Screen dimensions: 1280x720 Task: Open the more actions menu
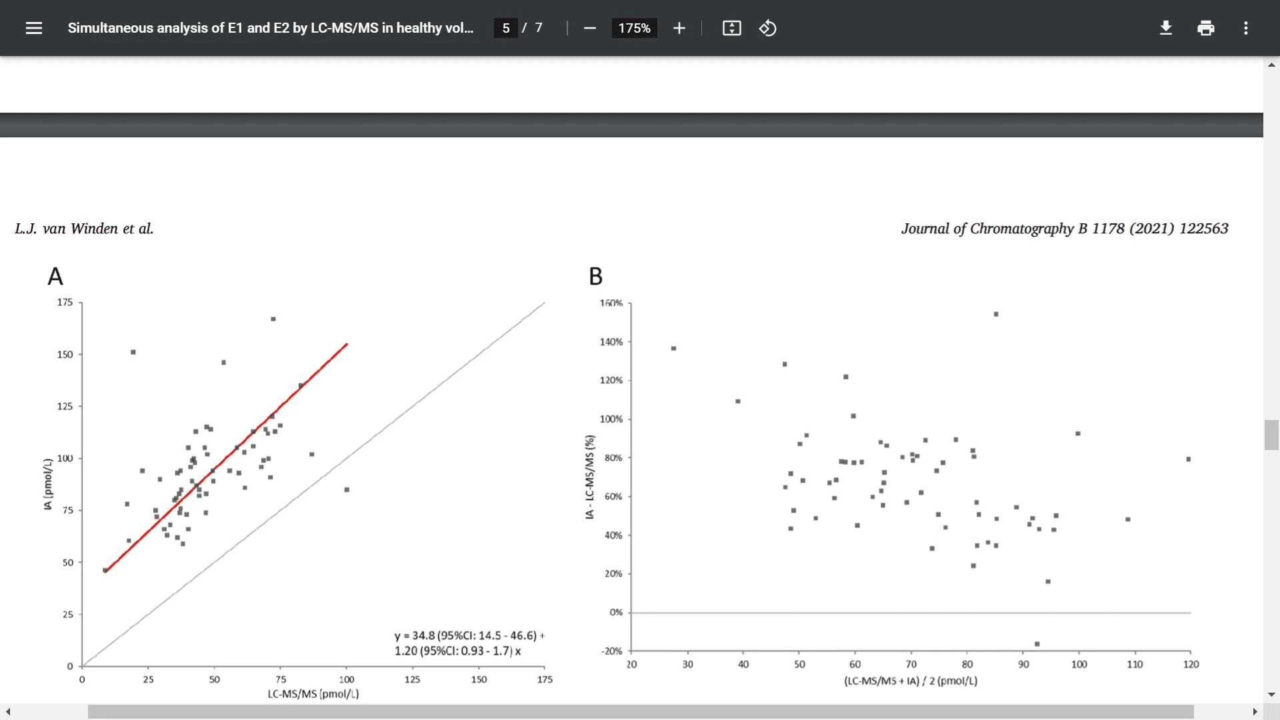[x=1245, y=28]
